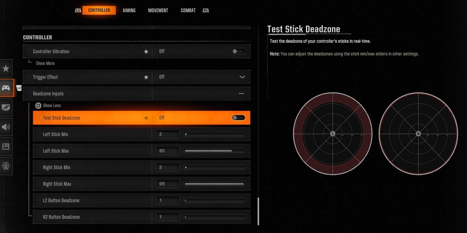Click the Test Stick Deadzone star icon
The width and height of the screenshot is (467, 233).
tap(146, 118)
